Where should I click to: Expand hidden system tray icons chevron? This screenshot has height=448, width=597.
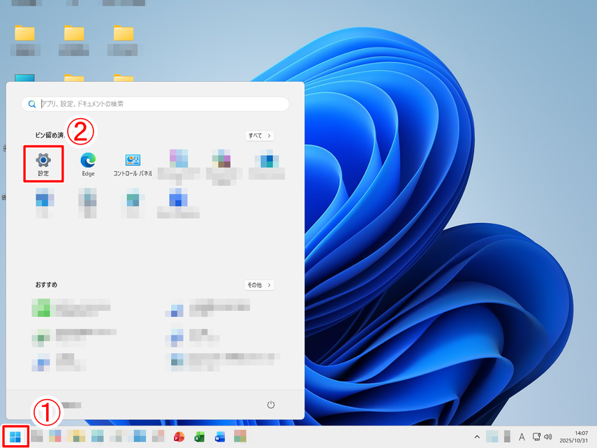click(x=477, y=438)
